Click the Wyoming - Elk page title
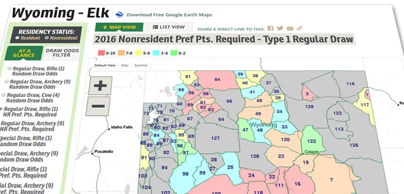Screen dimensions: 404x194 coord(60,13)
